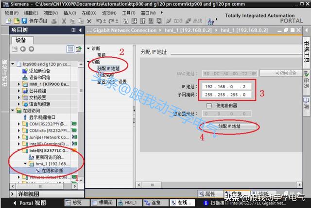Collapse the ktp900 and g120 project node

(13, 64)
